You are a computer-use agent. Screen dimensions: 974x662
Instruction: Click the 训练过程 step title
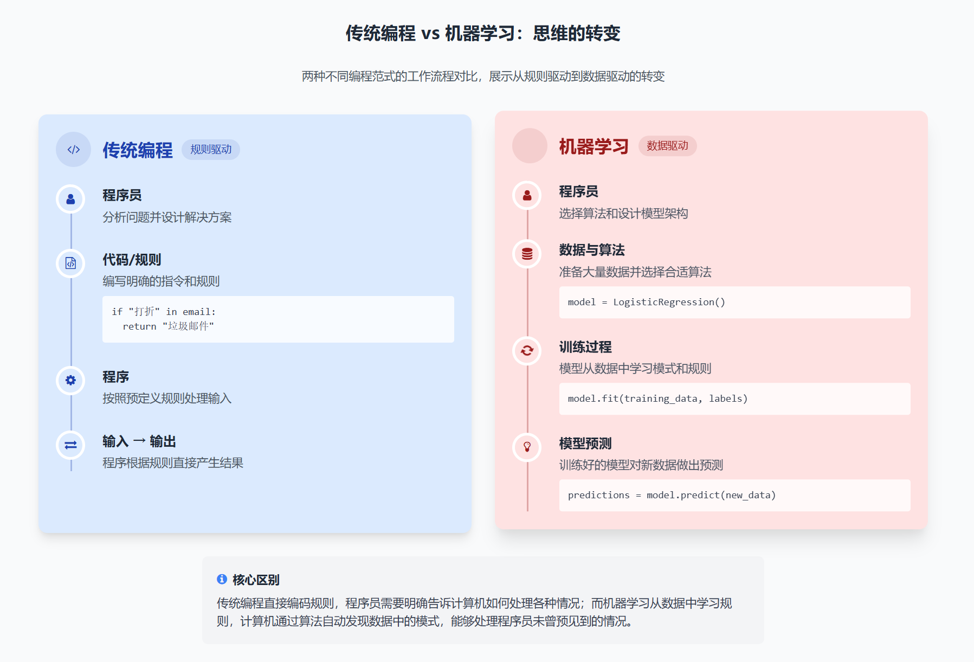point(585,347)
